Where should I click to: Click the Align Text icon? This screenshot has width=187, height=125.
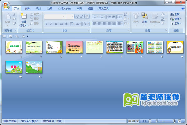[126, 19]
